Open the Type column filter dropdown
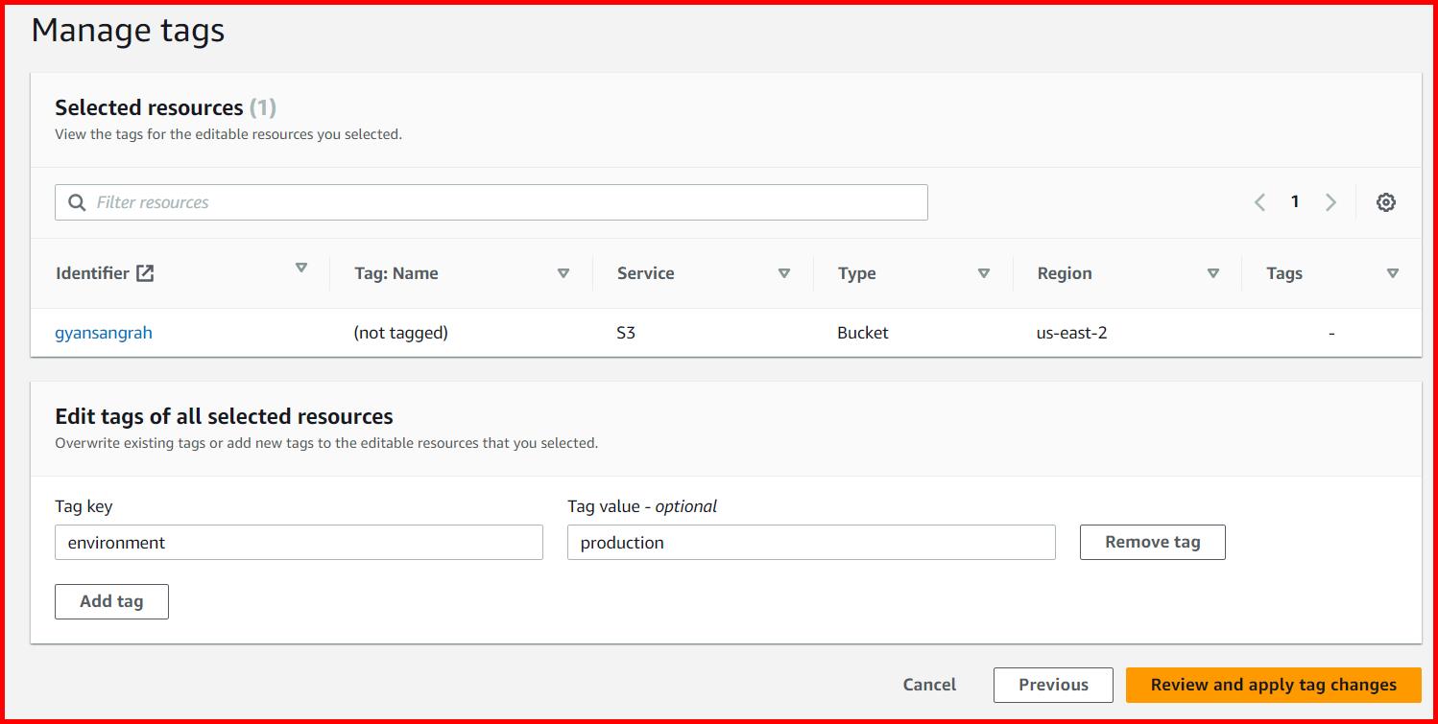The width and height of the screenshot is (1438, 724). (x=984, y=273)
